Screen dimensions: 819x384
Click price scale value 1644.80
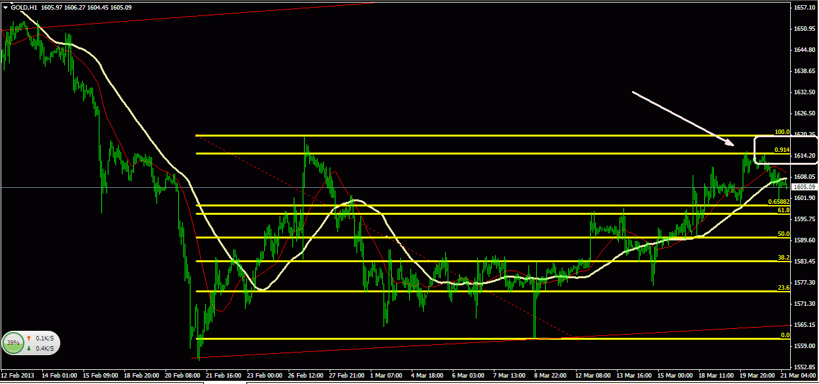(x=804, y=50)
